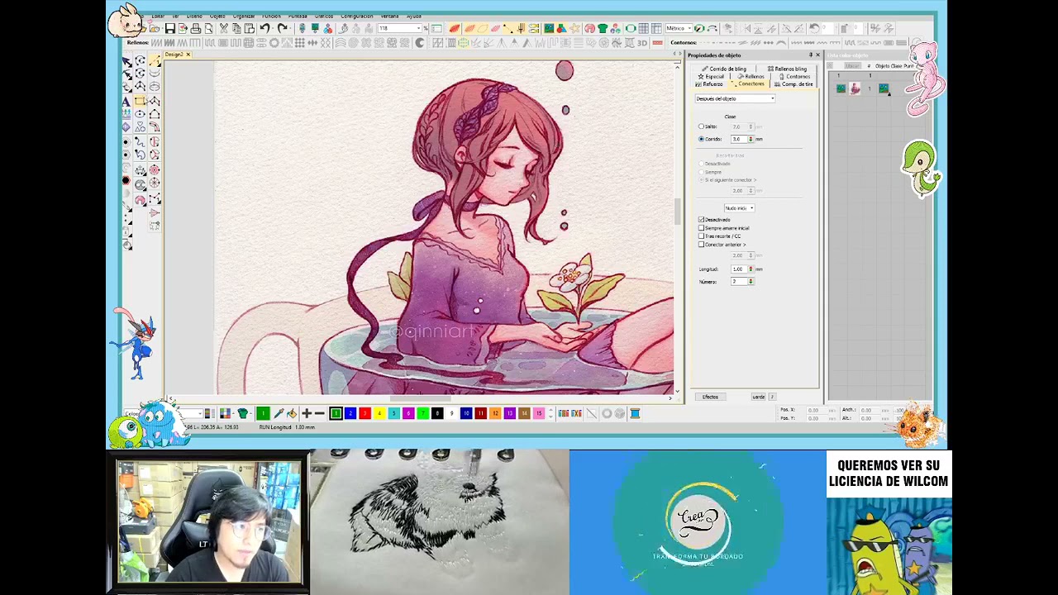Select yellow color swatch 4
Screen dimensions: 1058x595
coord(379,413)
